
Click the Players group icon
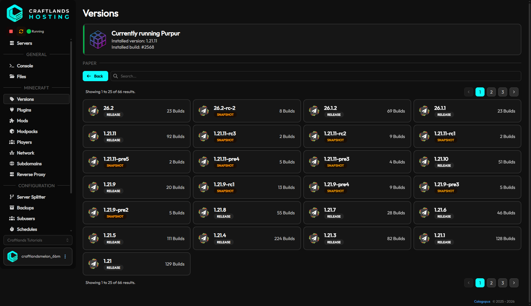click(x=12, y=142)
